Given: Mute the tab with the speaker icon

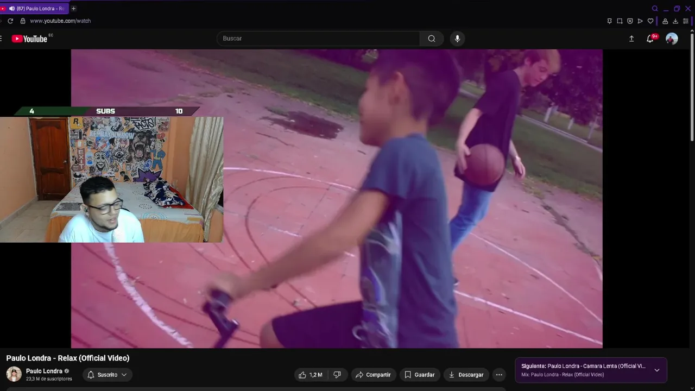Looking at the screenshot, I should (11, 9).
